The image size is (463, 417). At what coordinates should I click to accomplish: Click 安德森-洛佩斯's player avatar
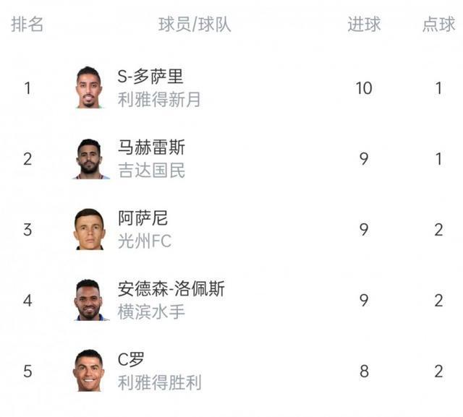point(89,299)
